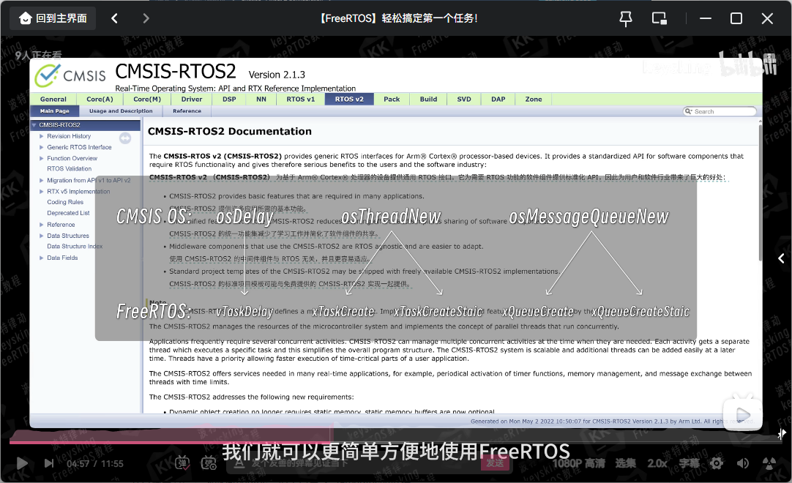The height and width of the screenshot is (483, 792).
Task: Open the RTOS v1 tab
Action: pos(301,99)
